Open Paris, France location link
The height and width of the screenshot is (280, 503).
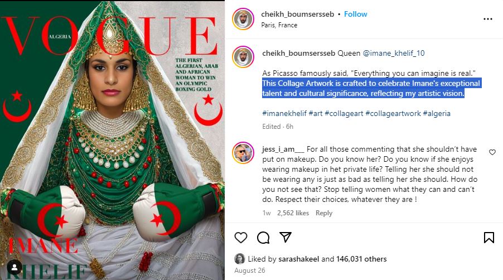(279, 25)
